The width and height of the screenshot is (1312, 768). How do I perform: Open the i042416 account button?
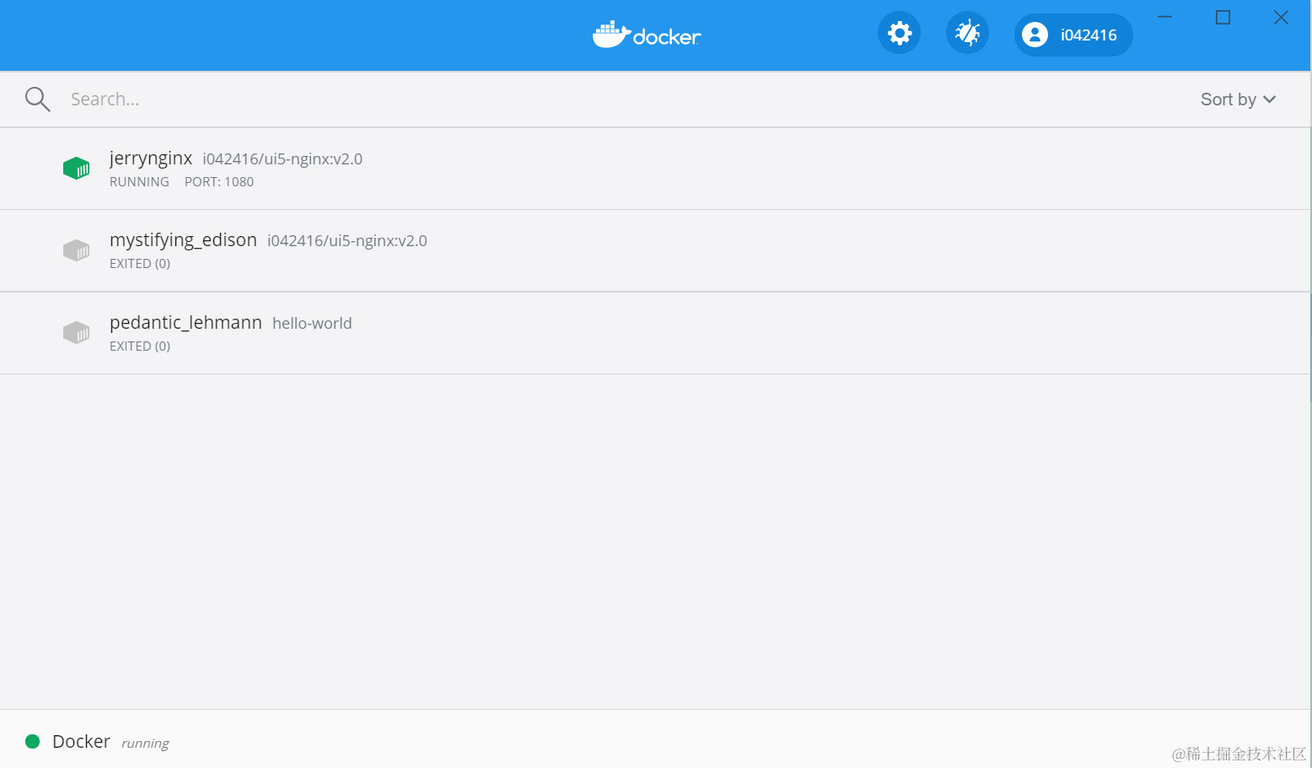[1073, 35]
